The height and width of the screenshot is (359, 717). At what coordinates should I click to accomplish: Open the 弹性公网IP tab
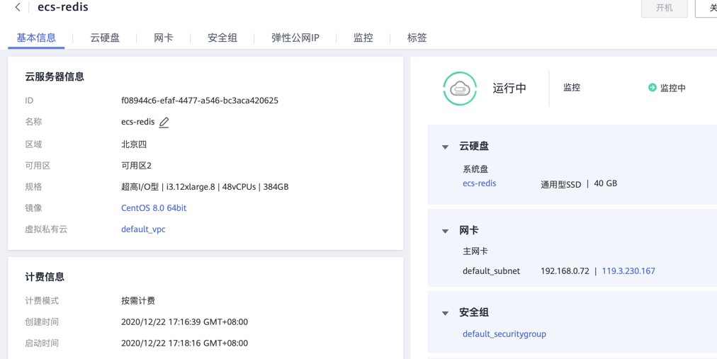[295, 38]
